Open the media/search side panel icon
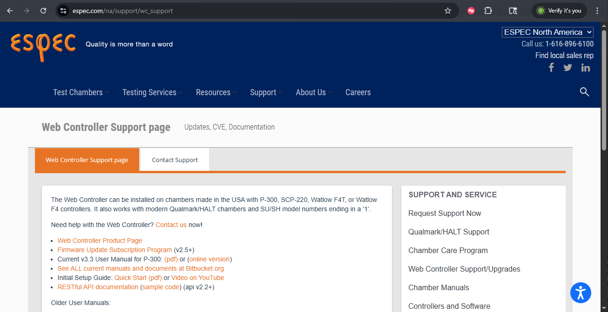Viewport: 608px width, 312px height. pyautogui.click(x=513, y=11)
